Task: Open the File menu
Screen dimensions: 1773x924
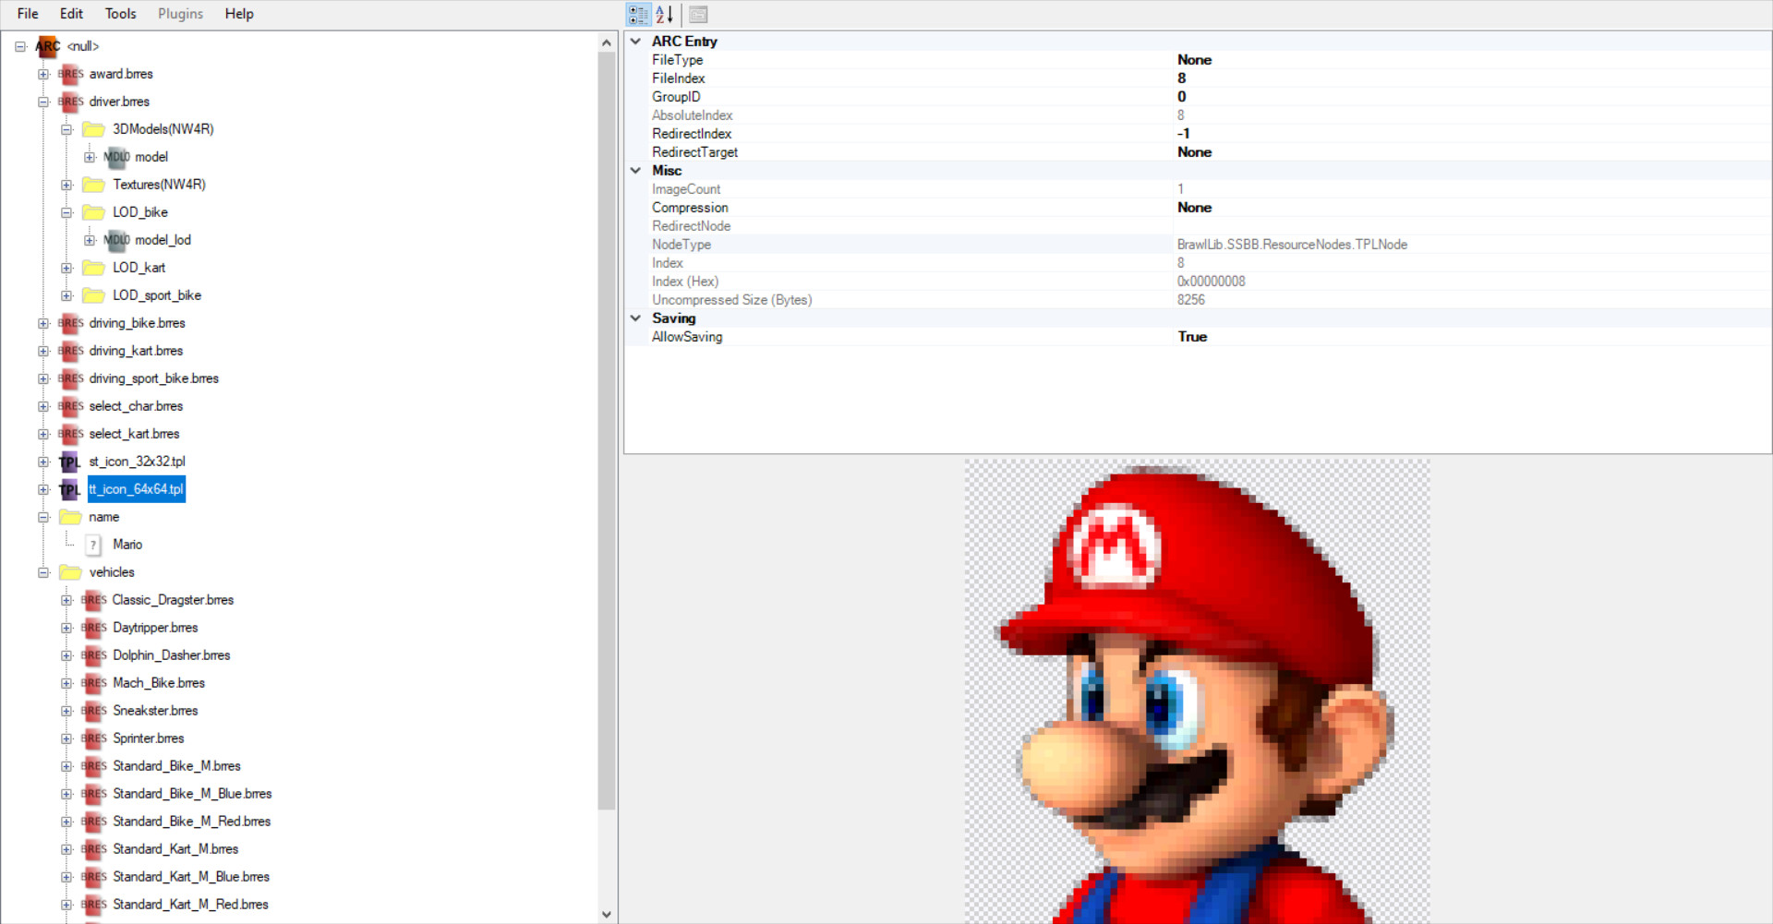Action: coord(27,13)
